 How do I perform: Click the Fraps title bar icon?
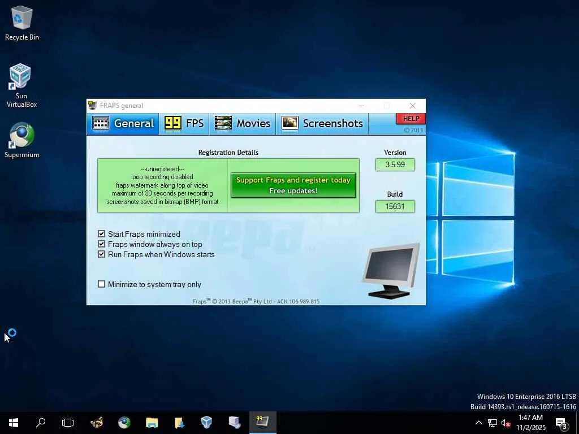pyautogui.click(x=92, y=106)
